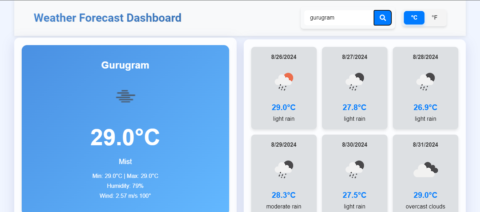480x212 pixels.
Task: Click the 28.3°C temperature on 8/29 card
Action: (284, 195)
